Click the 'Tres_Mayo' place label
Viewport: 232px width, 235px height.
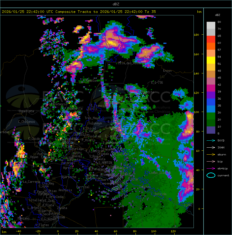point(92,118)
